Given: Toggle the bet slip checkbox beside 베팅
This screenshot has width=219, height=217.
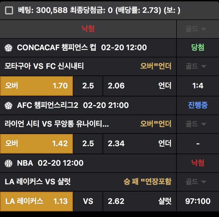Looking at the screenshot, I should (9, 10).
